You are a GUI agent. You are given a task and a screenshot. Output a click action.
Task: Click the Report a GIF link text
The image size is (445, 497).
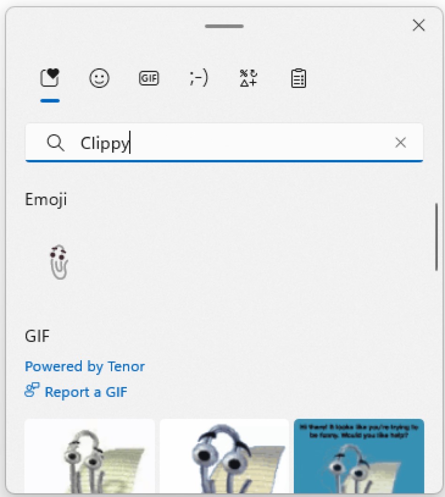coord(86,392)
